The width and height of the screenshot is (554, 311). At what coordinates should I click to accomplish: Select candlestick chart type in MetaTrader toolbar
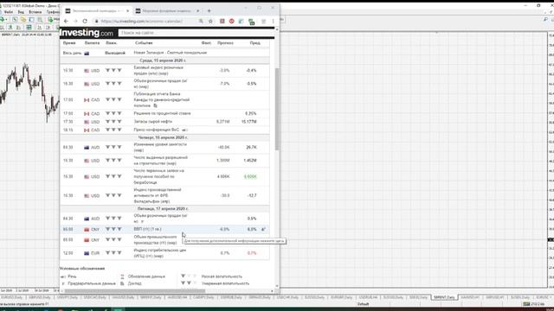10,27
